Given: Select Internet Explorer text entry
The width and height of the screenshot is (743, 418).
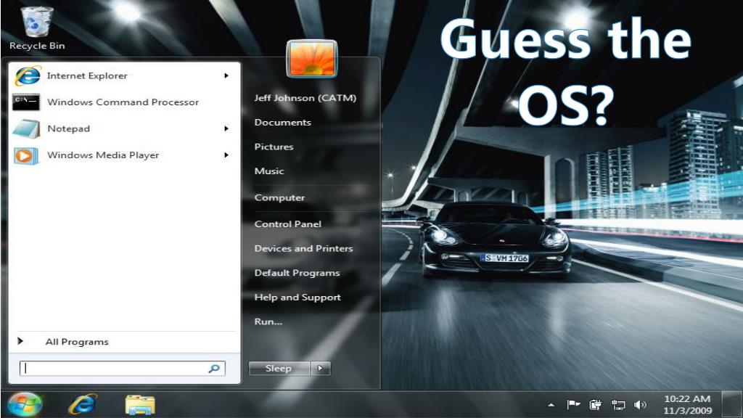Looking at the screenshot, I should tap(87, 75).
